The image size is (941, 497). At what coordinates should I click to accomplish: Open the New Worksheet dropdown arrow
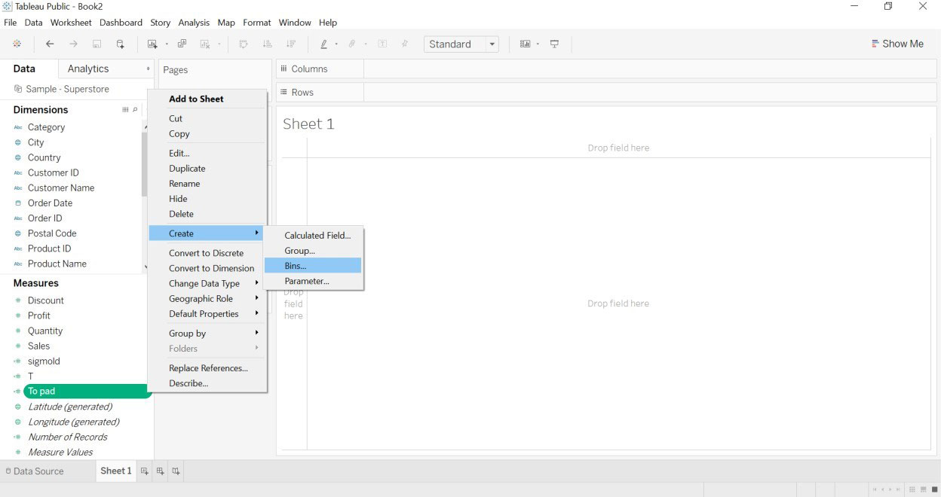pos(167,44)
